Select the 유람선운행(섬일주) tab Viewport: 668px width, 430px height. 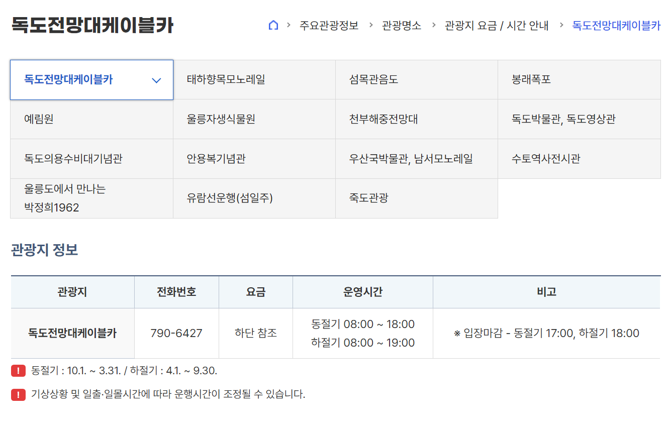click(x=254, y=198)
